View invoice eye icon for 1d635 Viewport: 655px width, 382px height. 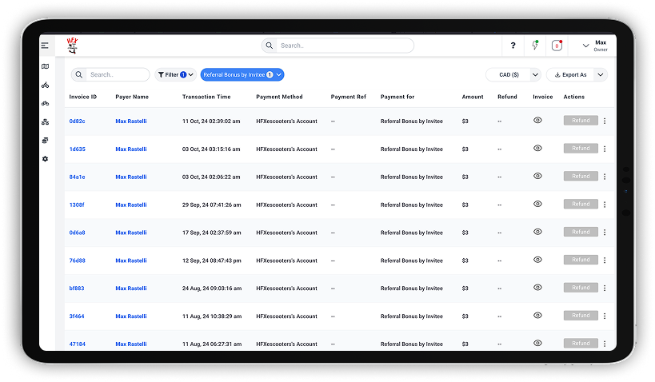pyautogui.click(x=537, y=148)
